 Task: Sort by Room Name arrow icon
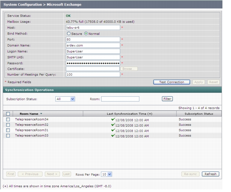41,114
